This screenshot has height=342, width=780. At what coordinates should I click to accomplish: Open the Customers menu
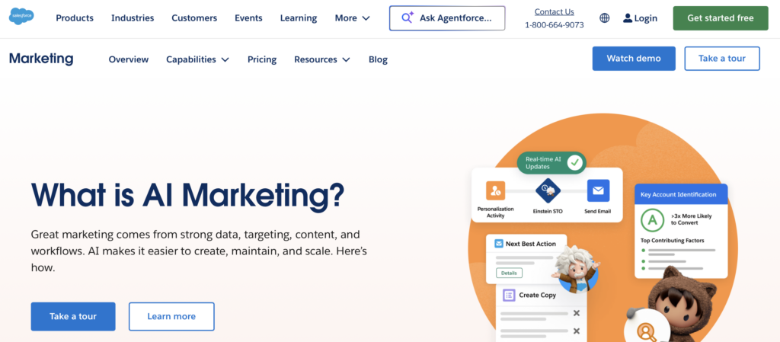click(194, 18)
